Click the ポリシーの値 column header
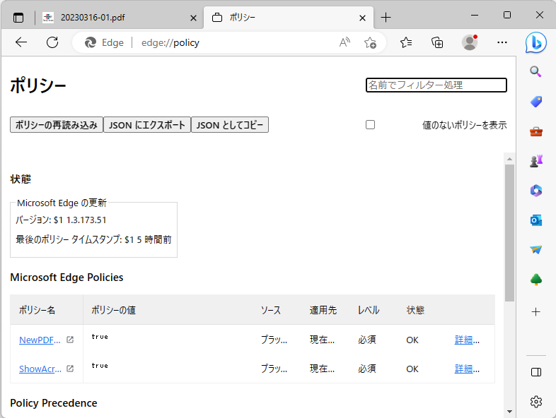The height and width of the screenshot is (418, 556). (113, 311)
